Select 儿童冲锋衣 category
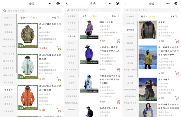This screenshot has width=181, height=117. tap(8, 111)
